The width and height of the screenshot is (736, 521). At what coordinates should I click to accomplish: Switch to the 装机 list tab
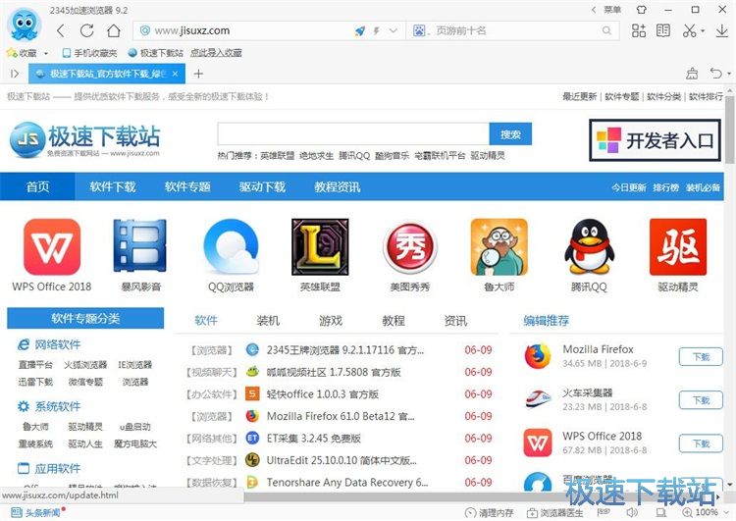point(268,321)
